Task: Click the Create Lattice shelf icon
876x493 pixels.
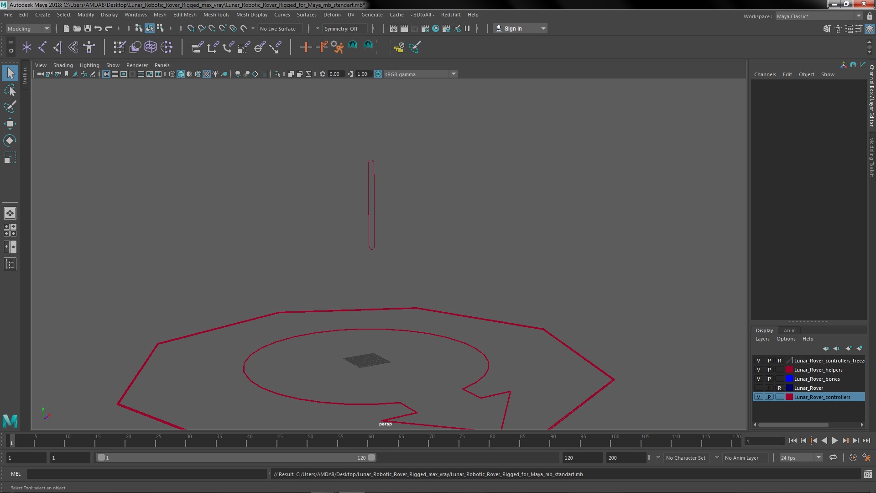Action: (151, 47)
